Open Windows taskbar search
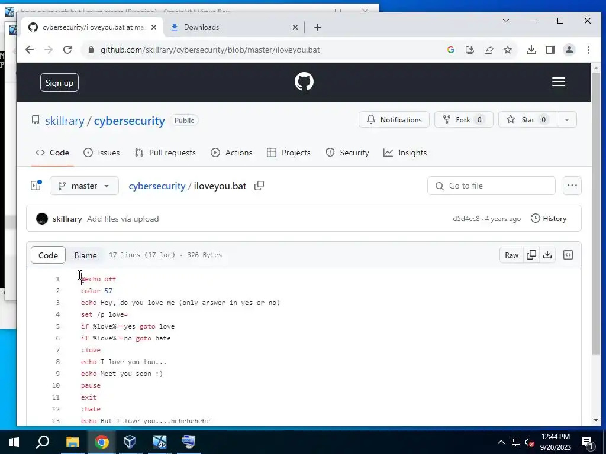The image size is (606, 454). coord(43,442)
